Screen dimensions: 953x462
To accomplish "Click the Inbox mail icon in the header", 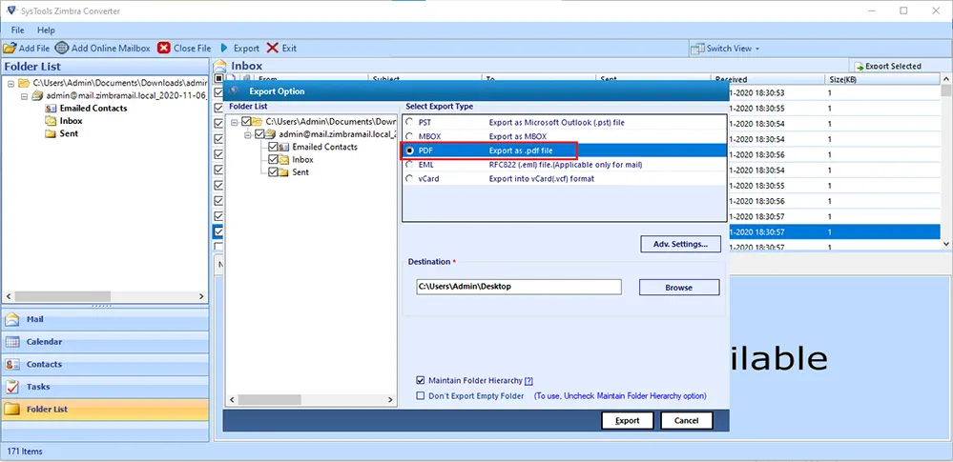I will pos(220,66).
